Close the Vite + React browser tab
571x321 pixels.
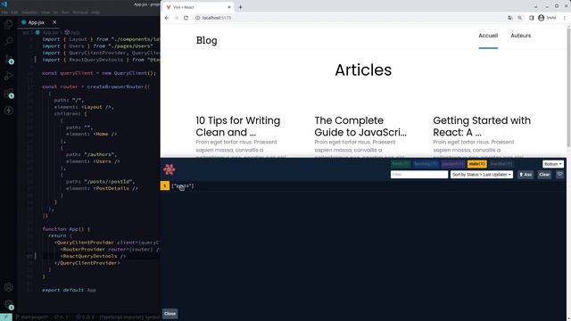(229, 7)
